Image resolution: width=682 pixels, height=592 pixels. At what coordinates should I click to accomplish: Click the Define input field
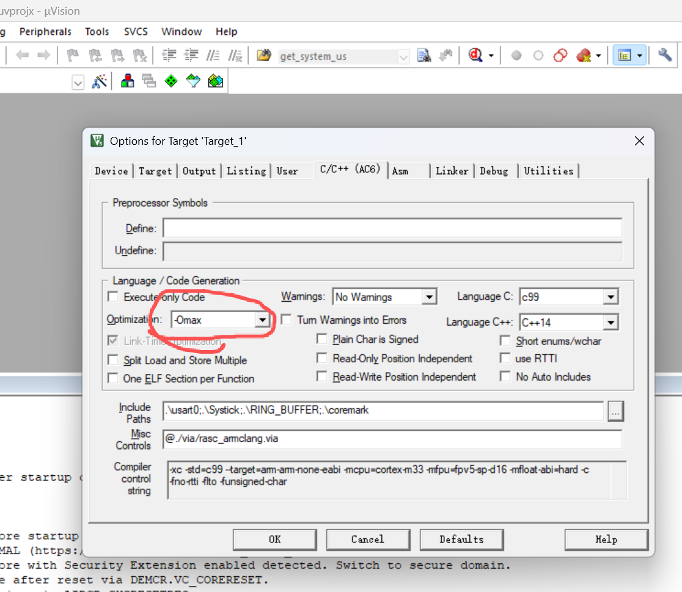(x=392, y=228)
